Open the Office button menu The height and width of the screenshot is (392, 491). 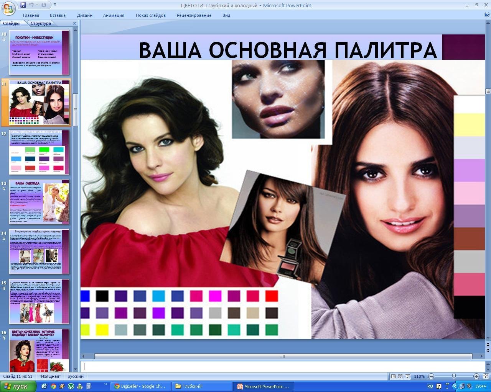click(8, 7)
